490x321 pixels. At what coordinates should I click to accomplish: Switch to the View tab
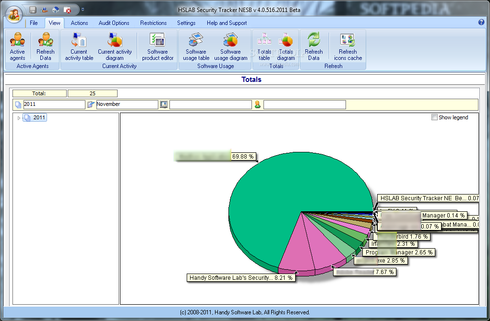[54, 23]
